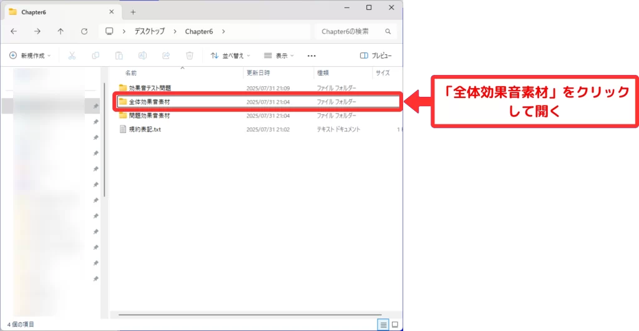Go up one folder level

[61, 31]
